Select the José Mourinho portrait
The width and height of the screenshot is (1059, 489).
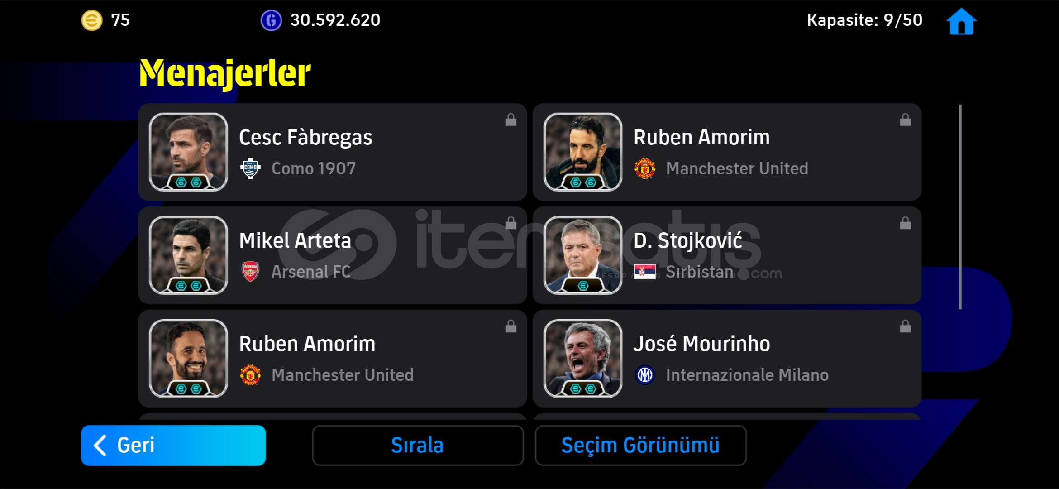tap(583, 359)
